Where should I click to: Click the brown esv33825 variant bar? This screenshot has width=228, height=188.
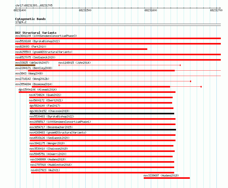[x=25, y=65]
